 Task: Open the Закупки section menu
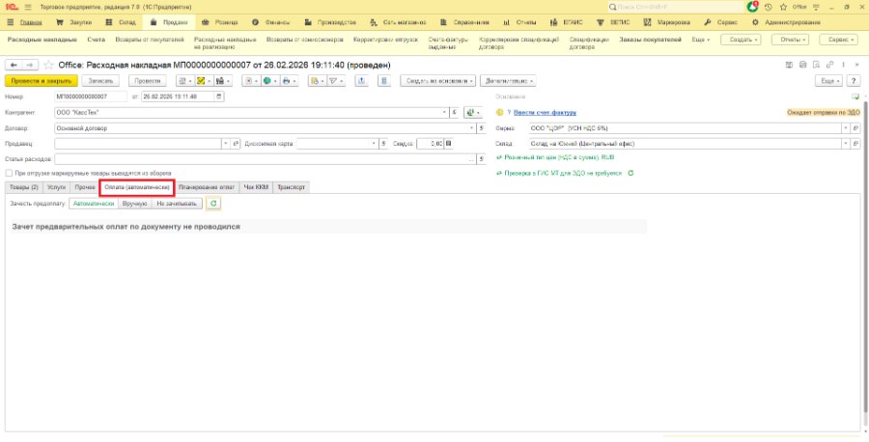point(74,23)
